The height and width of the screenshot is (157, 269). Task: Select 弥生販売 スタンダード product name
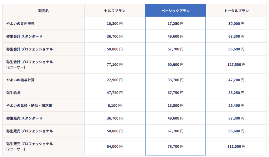[x=24, y=118]
